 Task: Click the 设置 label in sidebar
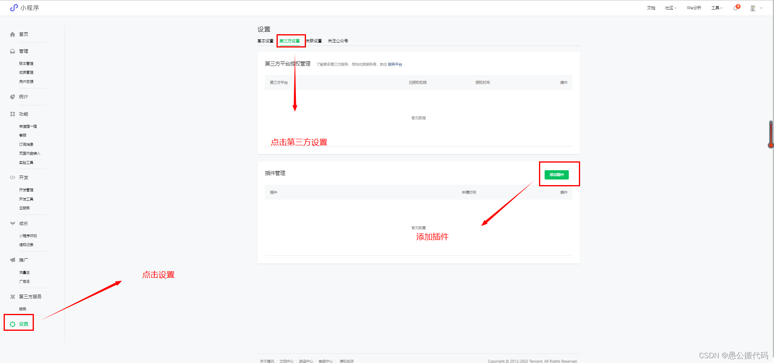click(23, 324)
